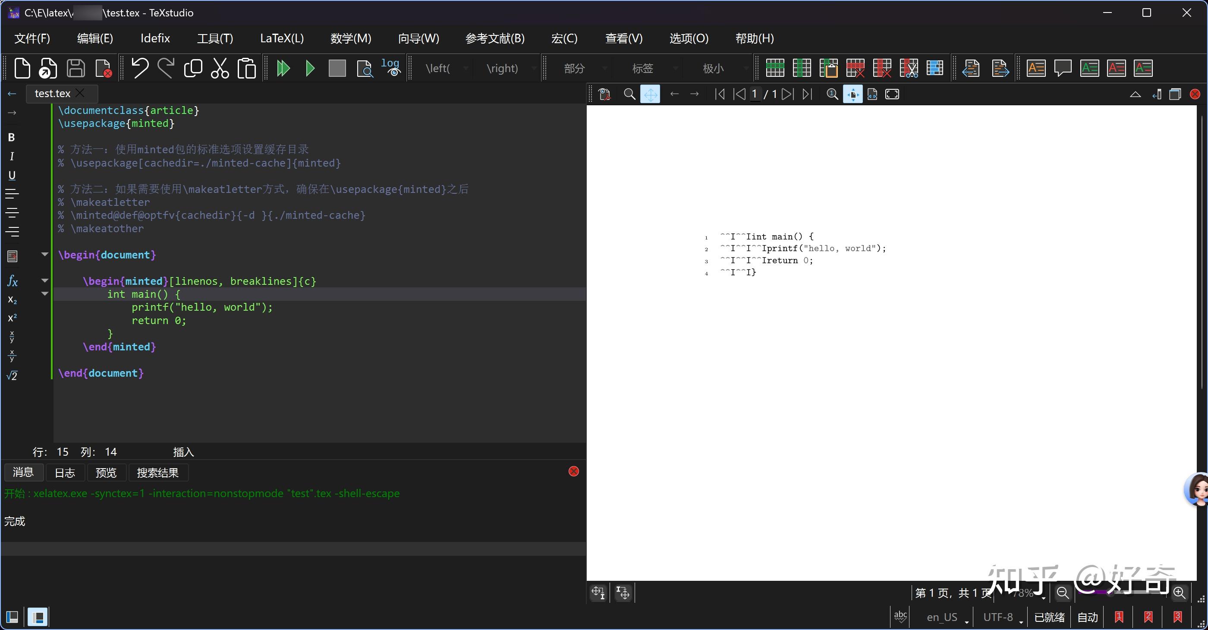This screenshot has height=630, width=1208.
Task: Open the LaTeX(L) menu
Action: pos(282,38)
